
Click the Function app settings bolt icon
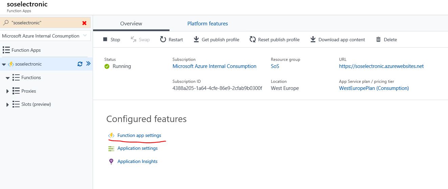tap(111, 135)
